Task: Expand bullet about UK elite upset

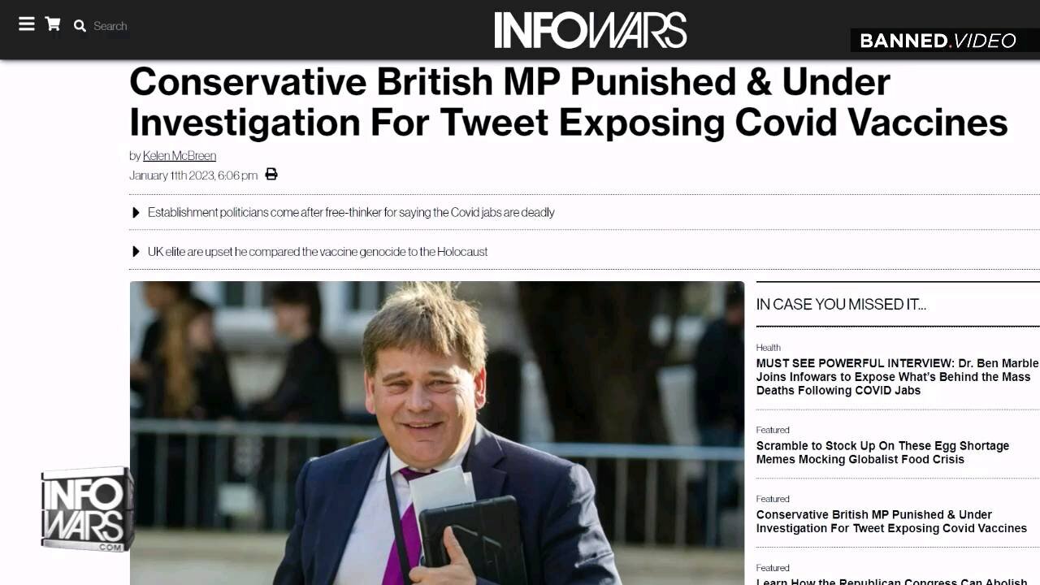Action: pyautogui.click(x=318, y=252)
